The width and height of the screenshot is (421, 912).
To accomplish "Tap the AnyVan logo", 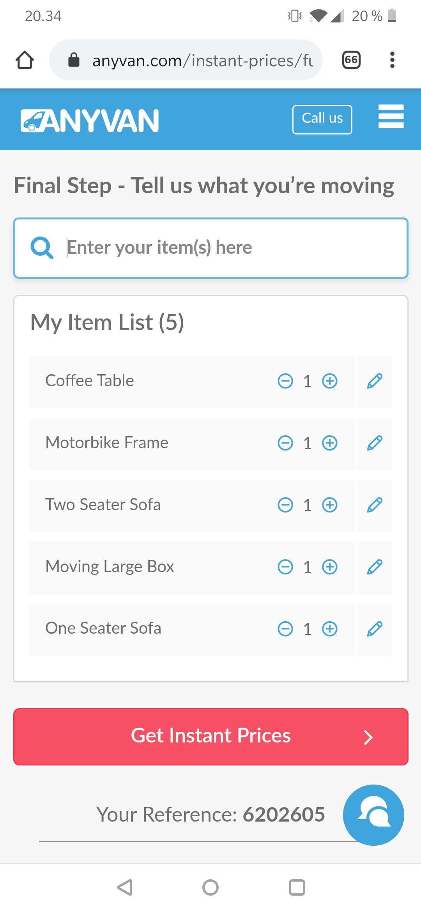I will click(x=90, y=120).
